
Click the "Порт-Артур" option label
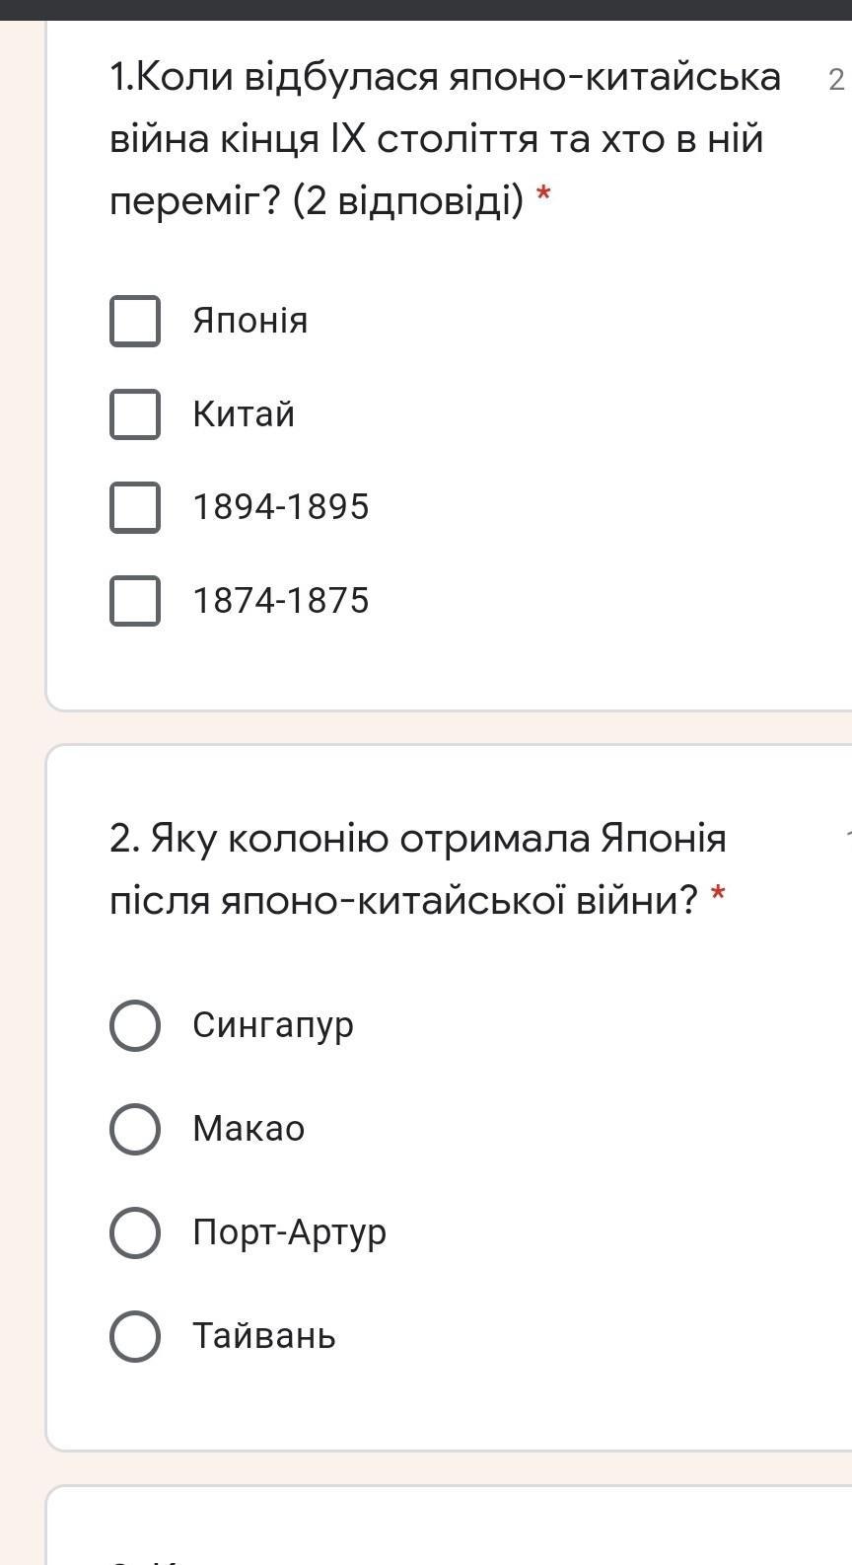click(289, 1232)
